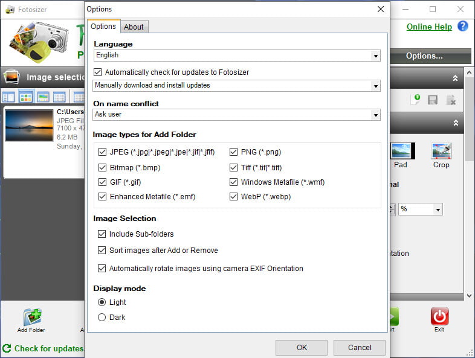Image resolution: width=475 pixels, height=358 pixels.
Task: Select the Pad resize mode icon
Action: click(401, 151)
